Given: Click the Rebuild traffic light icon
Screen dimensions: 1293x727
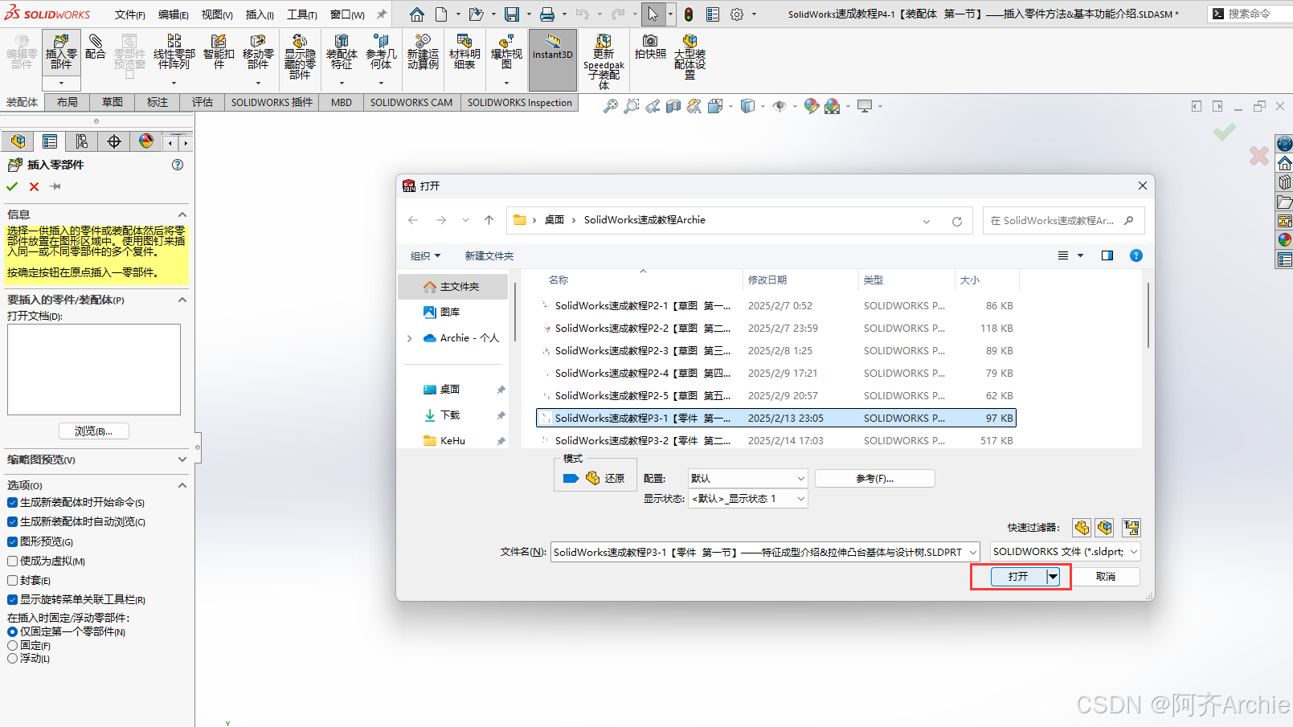Looking at the screenshot, I should tap(689, 14).
